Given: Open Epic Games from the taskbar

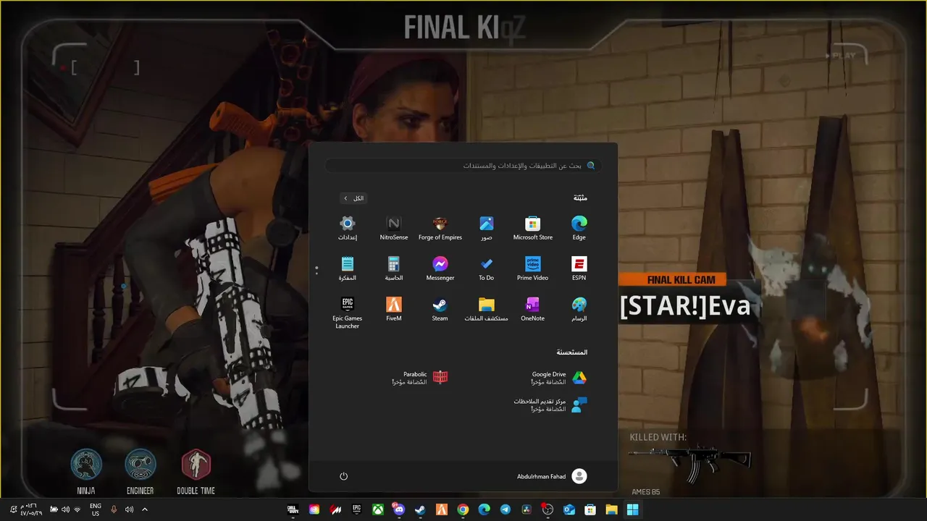Looking at the screenshot, I should pos(356,509).
